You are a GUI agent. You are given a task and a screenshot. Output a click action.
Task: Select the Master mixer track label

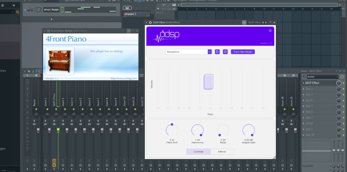[x=34, y=103]
